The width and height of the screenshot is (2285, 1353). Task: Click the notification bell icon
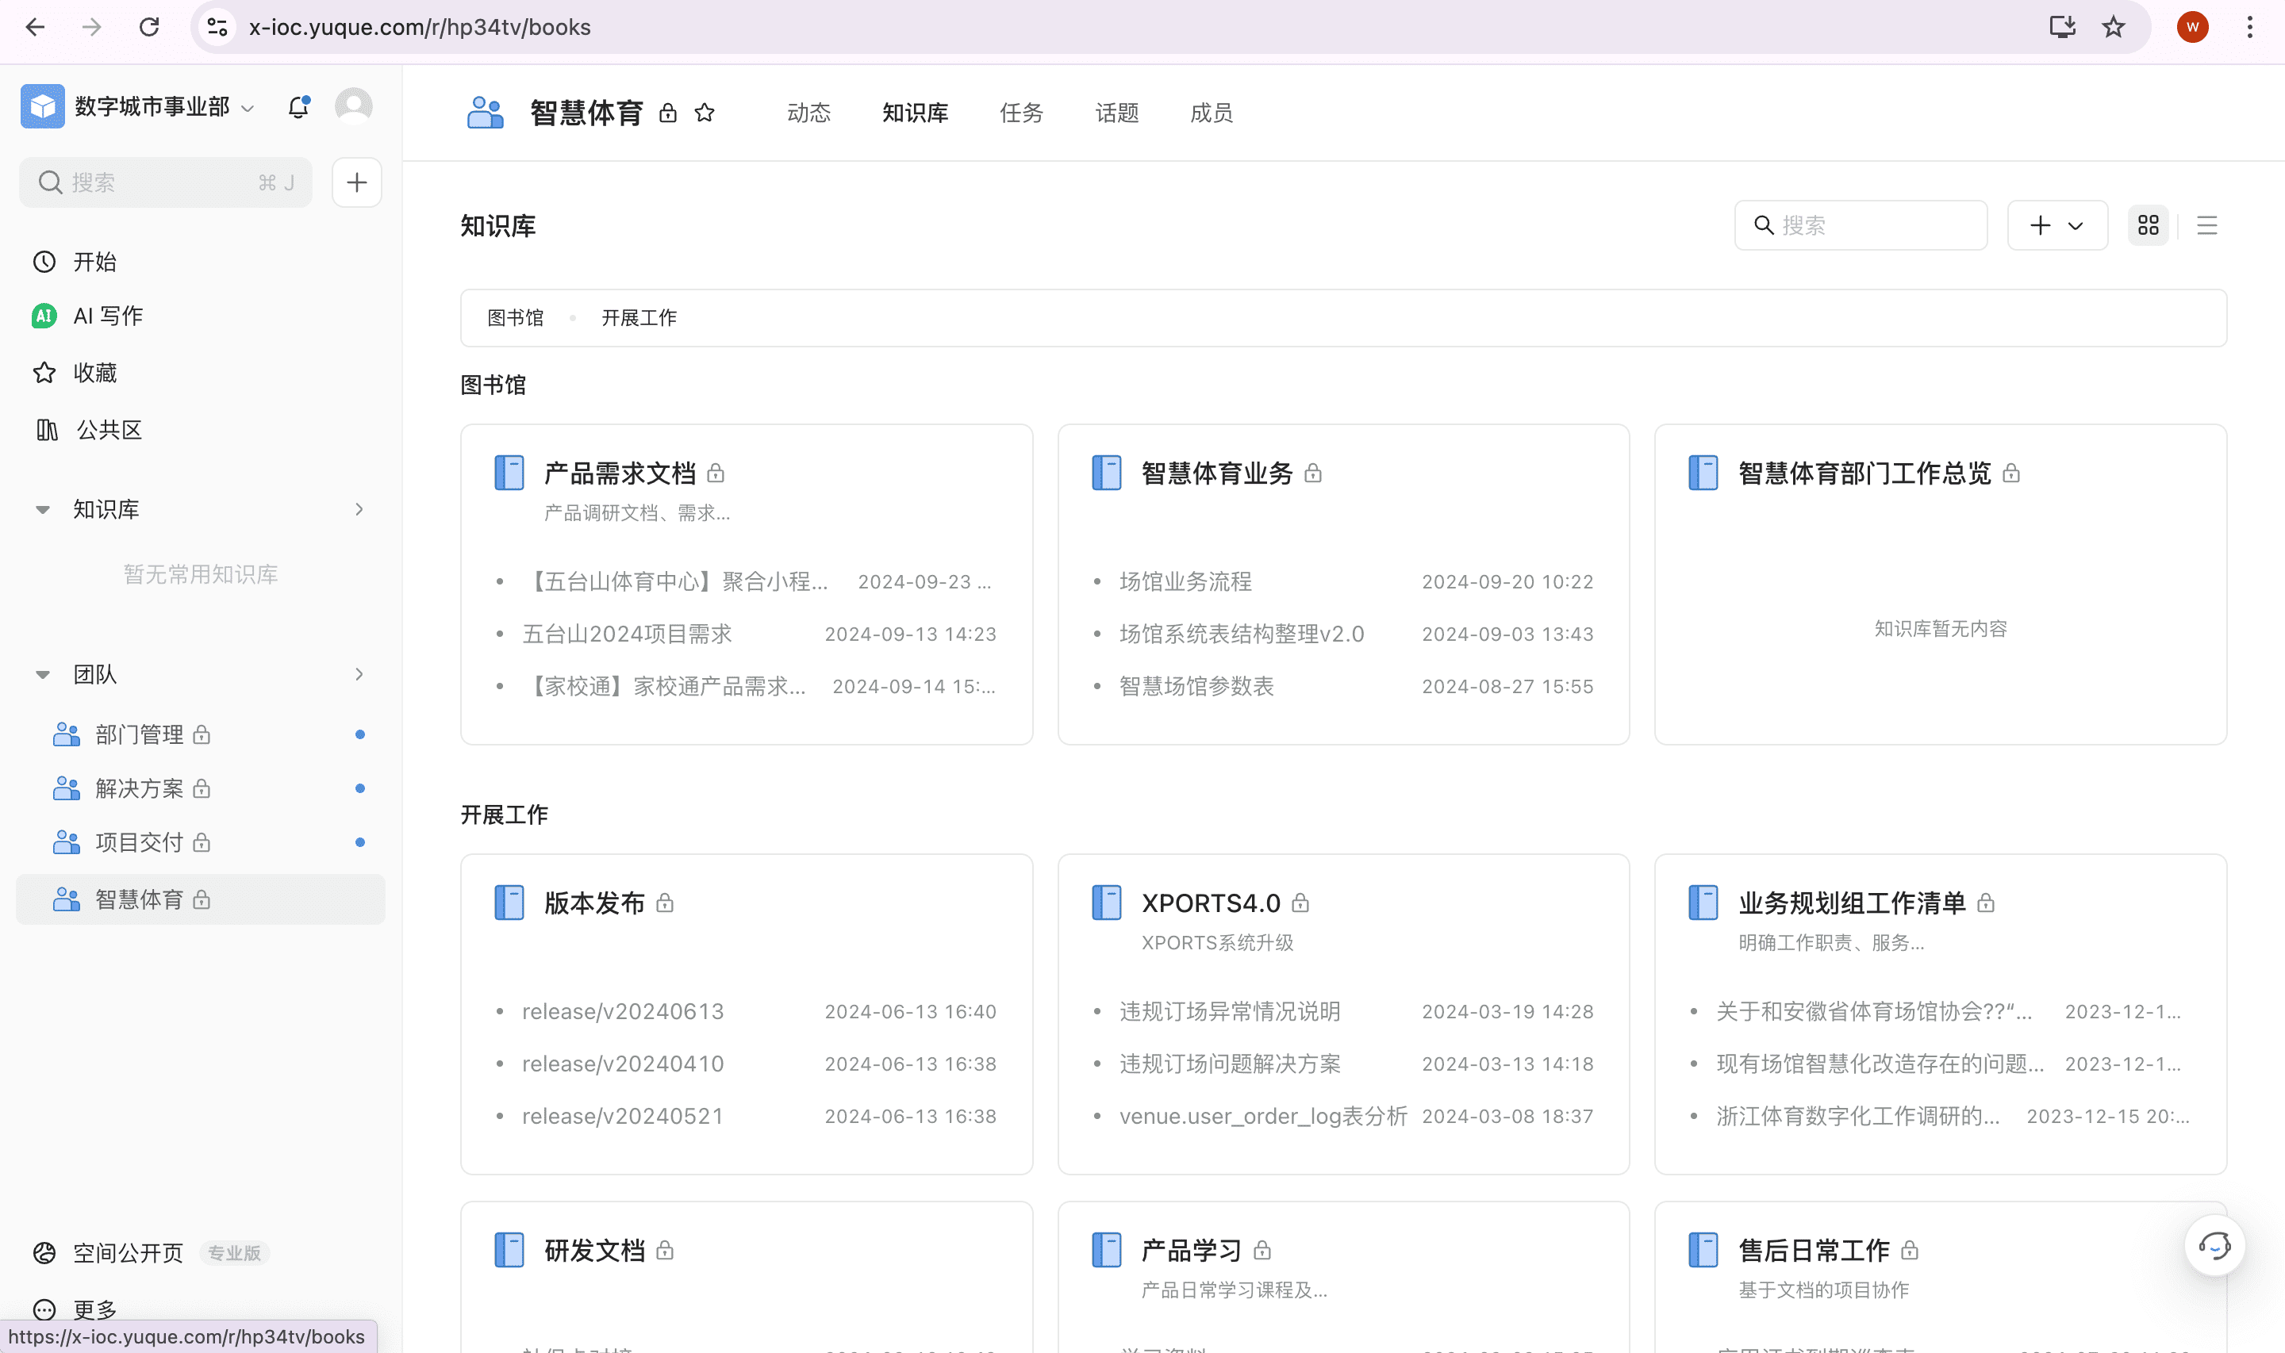point(298,105)
